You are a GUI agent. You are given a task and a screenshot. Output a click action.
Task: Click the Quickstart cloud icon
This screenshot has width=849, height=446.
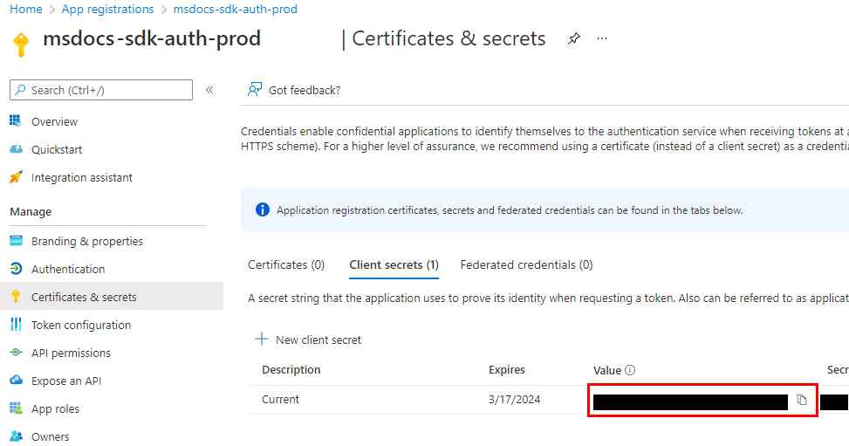pyautogui.click(x=16, y=149)
